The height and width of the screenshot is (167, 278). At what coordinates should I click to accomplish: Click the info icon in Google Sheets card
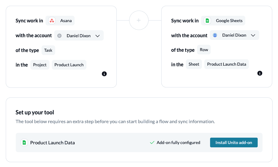260,73
